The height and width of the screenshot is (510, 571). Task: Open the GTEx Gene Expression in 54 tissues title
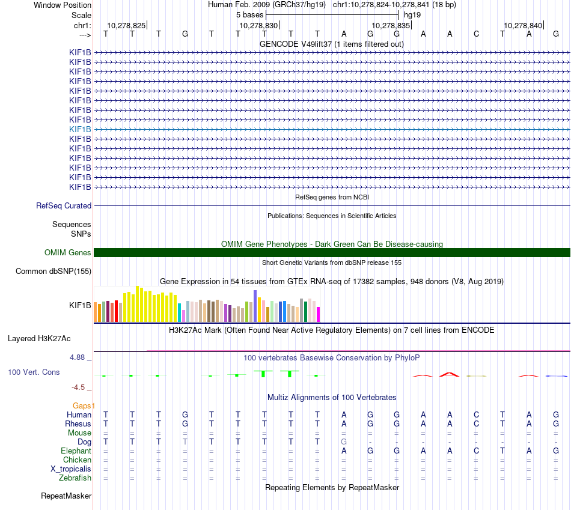[x=332, y=281]
